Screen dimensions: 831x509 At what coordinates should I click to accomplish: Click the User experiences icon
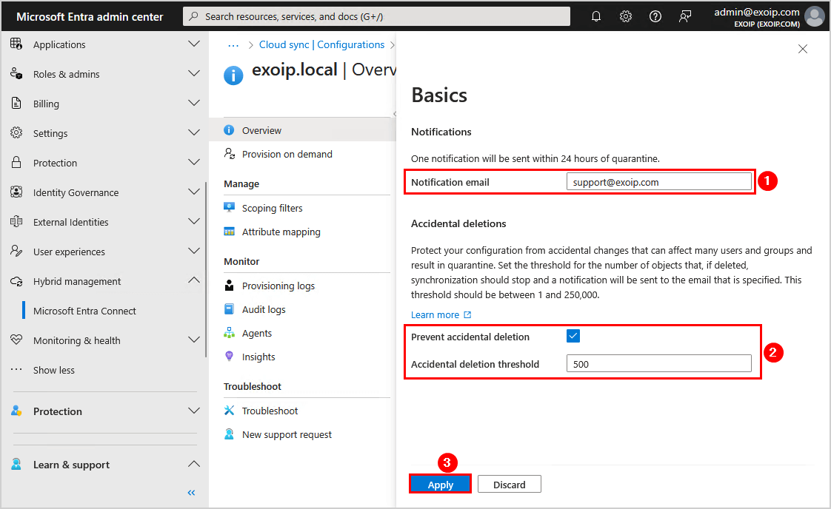tap(16, 251)
